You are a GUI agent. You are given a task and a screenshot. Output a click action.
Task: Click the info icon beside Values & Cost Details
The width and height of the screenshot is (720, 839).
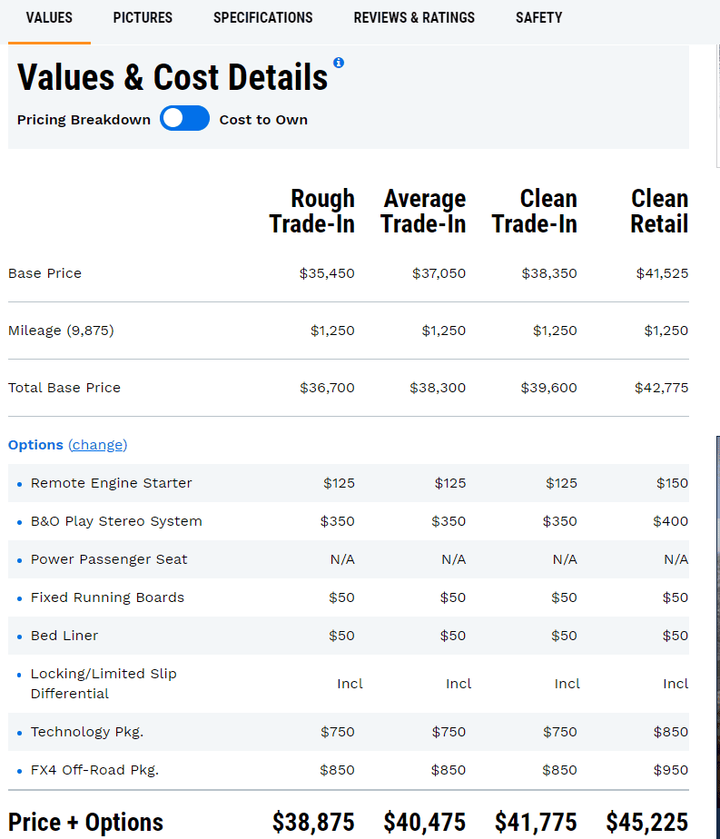click(339, 63)
